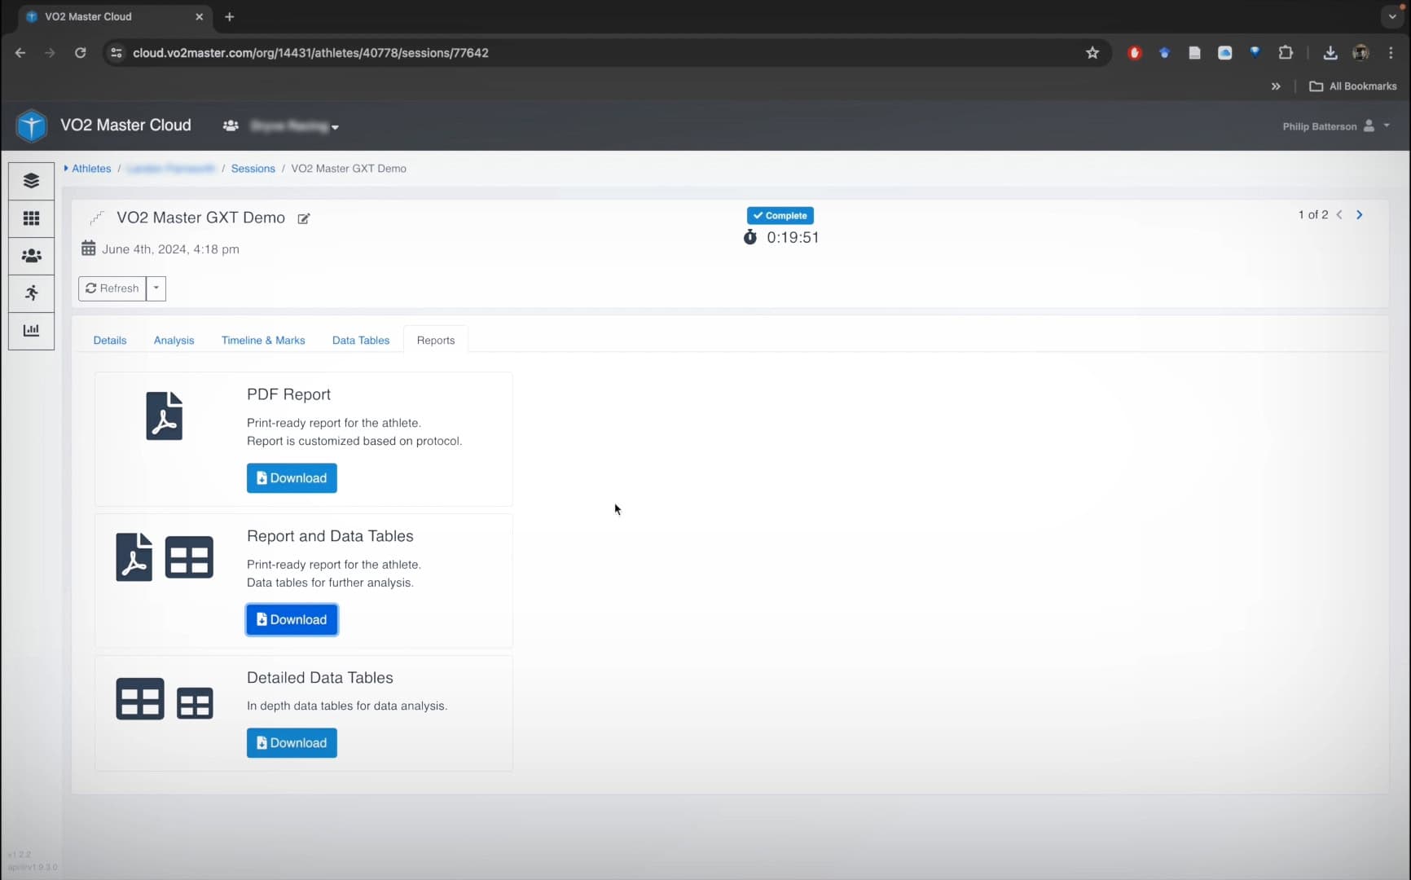Click the user profile icon beside Philip Batterson
The image size is (1411, 880).
pyautogui.click(x=1369, y=125)
